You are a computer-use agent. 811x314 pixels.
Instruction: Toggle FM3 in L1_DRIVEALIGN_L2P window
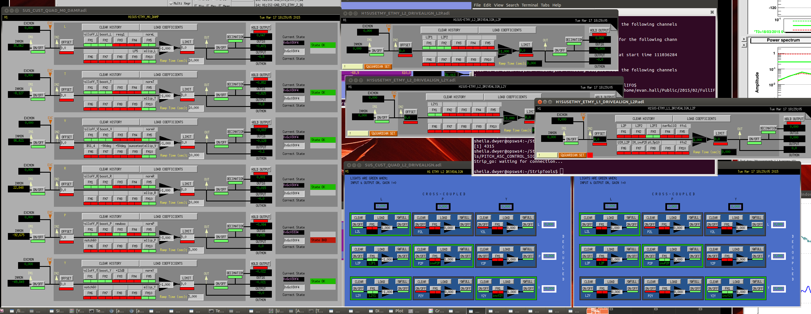click(653, 132)
